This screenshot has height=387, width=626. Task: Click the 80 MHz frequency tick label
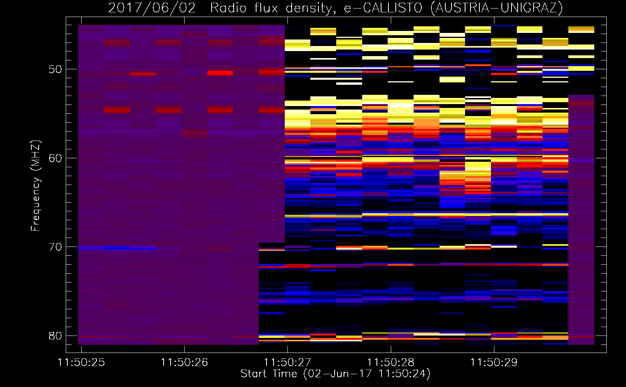click(55, 336)
